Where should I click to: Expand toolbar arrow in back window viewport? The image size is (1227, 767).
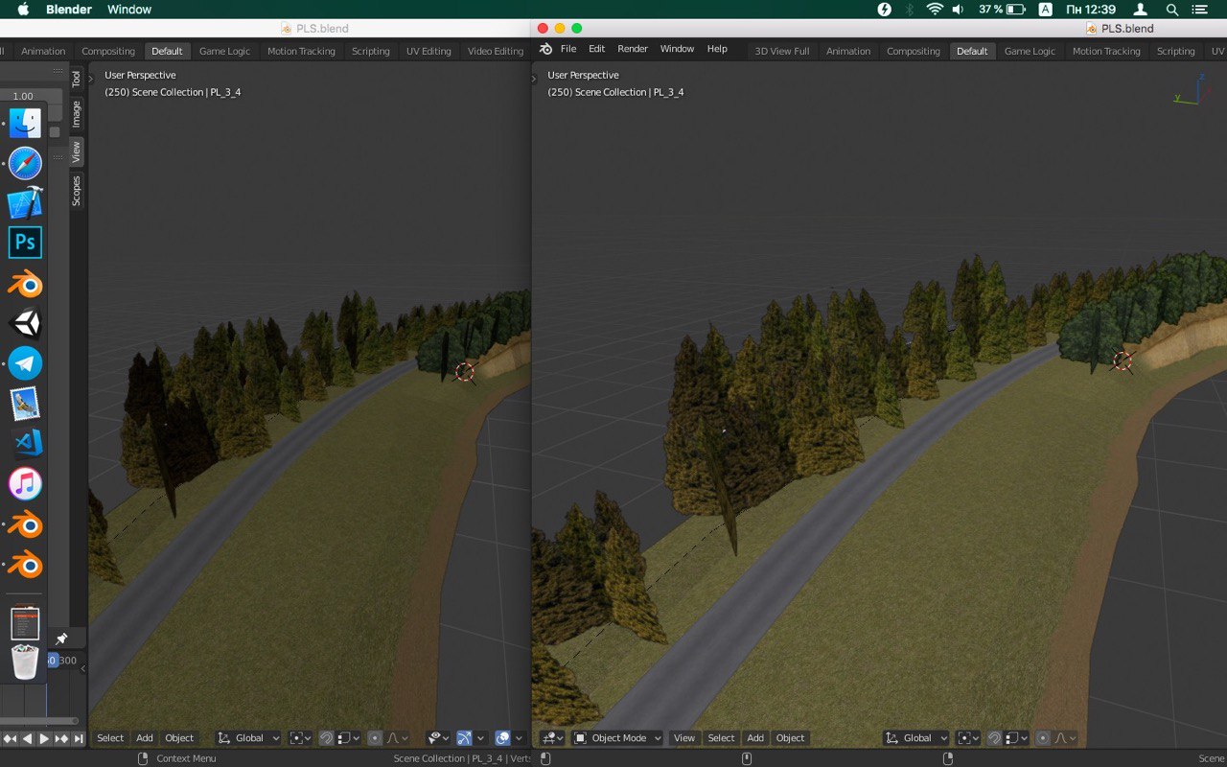tap(91, 80)
